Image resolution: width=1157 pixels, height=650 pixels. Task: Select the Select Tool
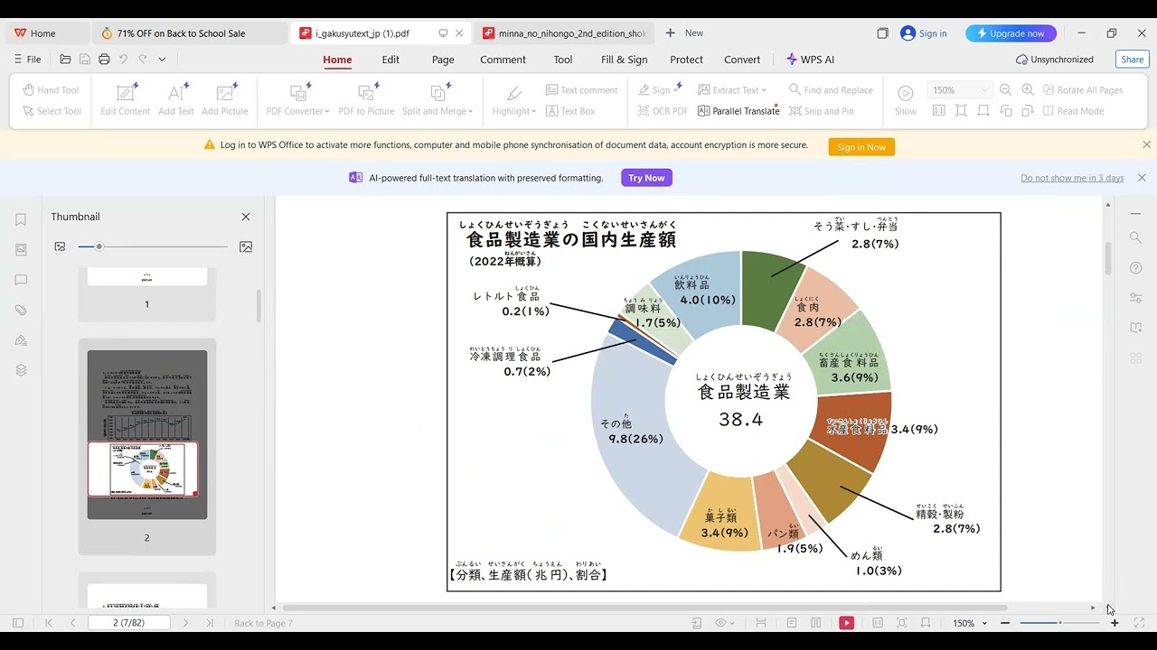(x=52, y=111)
